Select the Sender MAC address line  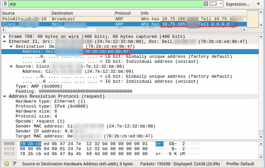pyautogui.click(x=130, y=126)
